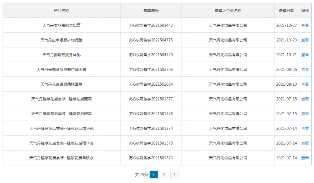Select product name 天气丹光蕴紧颜柔肤面膜
314x183 pixels.
click(61, 84)
